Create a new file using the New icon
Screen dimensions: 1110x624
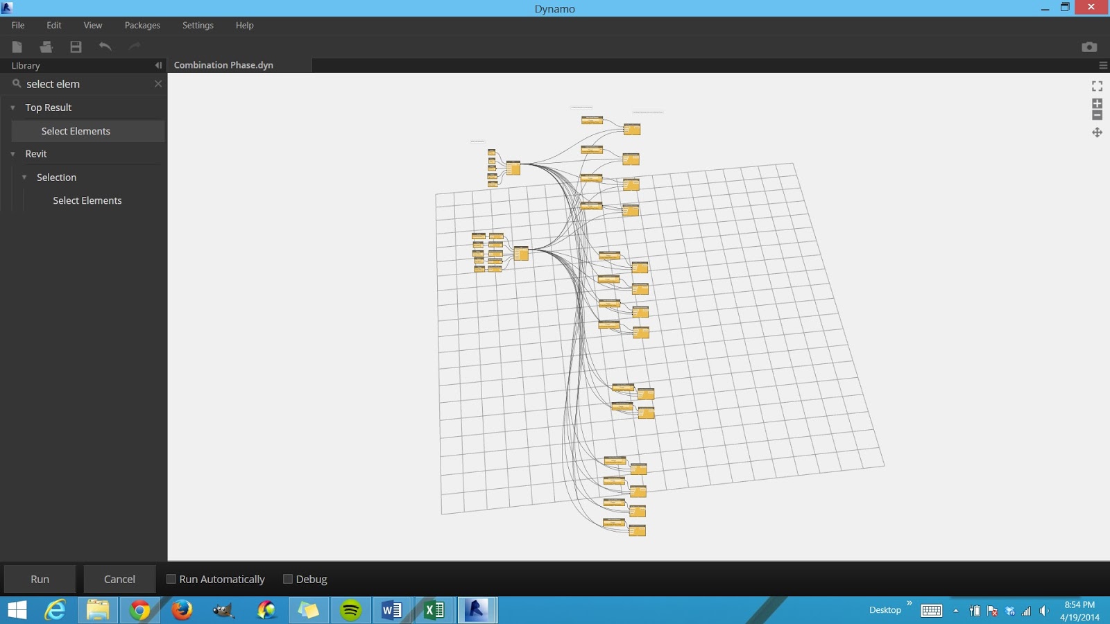click(17, 46)
